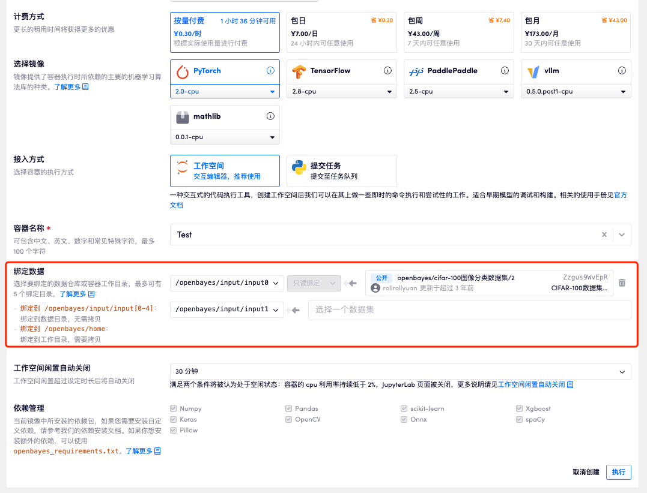647x493 pixels.
Task: Select the 提交任务 Python access mode
Action: [341, 171]
